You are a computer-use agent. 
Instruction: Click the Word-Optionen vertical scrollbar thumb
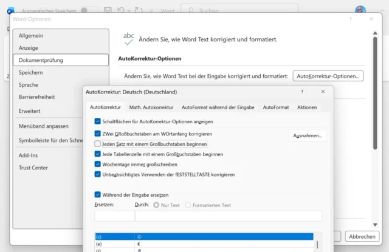click(375, 93)
